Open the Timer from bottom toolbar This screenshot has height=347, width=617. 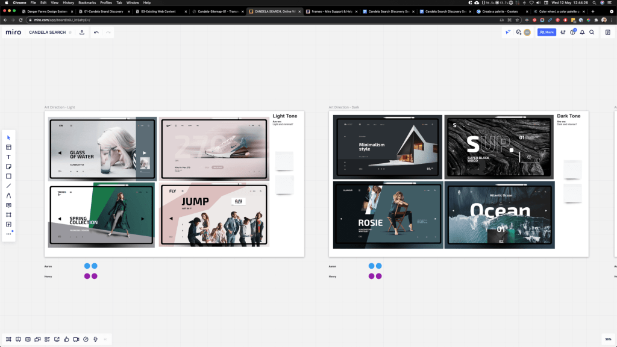[x=86, y=339]
